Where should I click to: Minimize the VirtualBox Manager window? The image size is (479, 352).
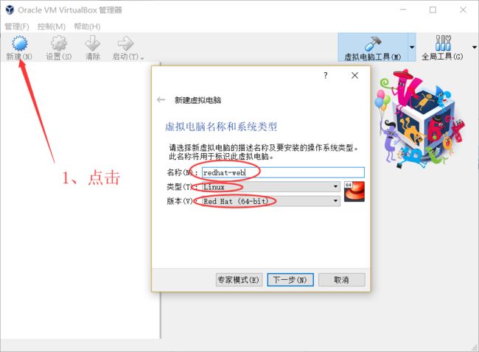point(403,10)
